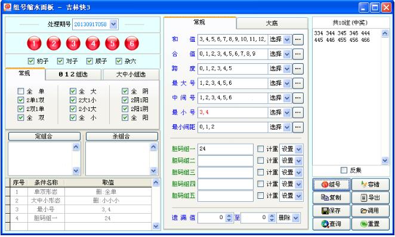
Task: Click the 查询 query button
Action: coord(332,224)
